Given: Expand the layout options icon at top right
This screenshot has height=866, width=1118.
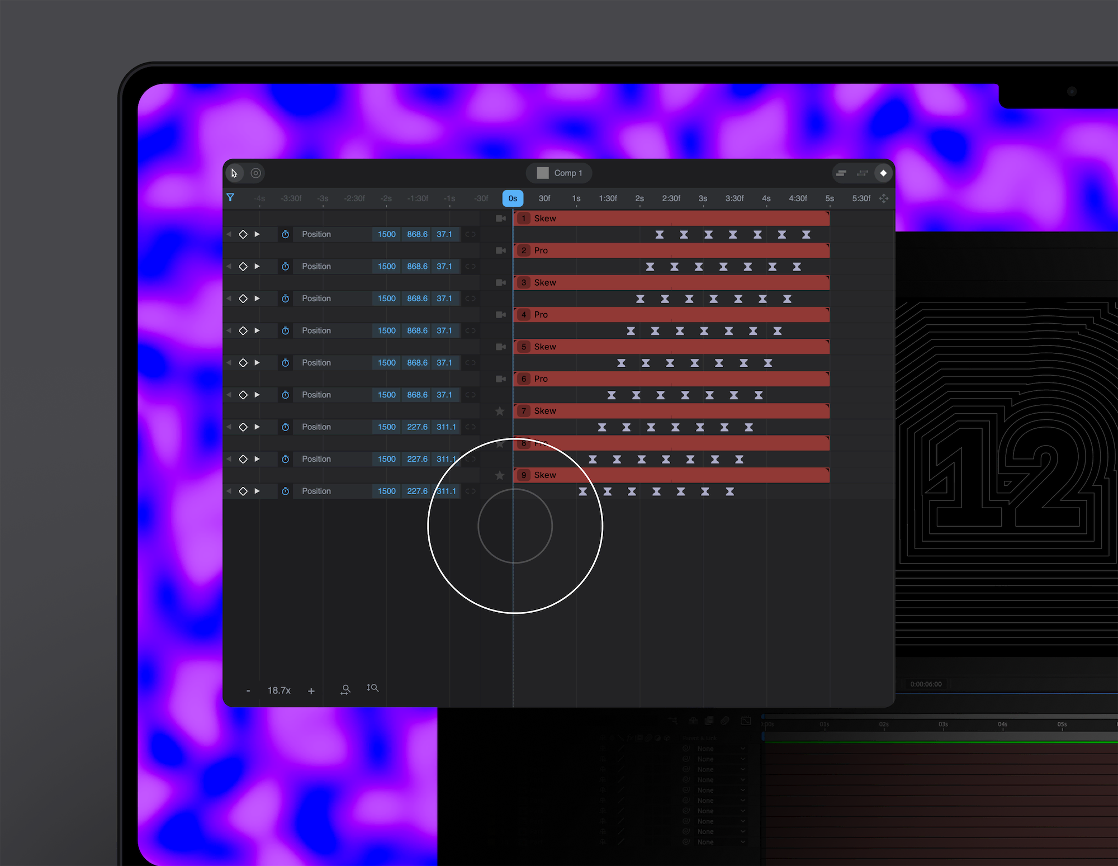Looking at the screenshot, I should coord(841,173).
